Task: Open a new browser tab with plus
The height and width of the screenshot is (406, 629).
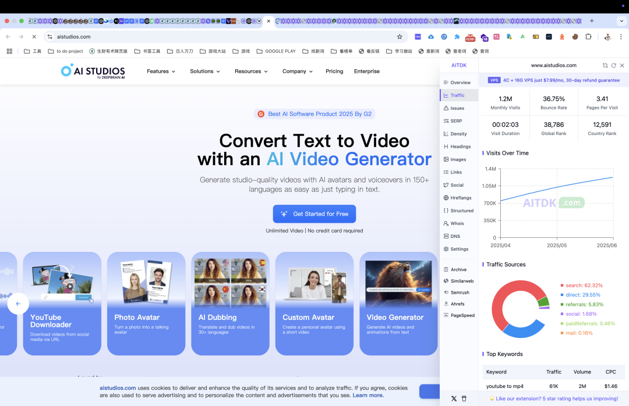Action: [x=592, y=21]
